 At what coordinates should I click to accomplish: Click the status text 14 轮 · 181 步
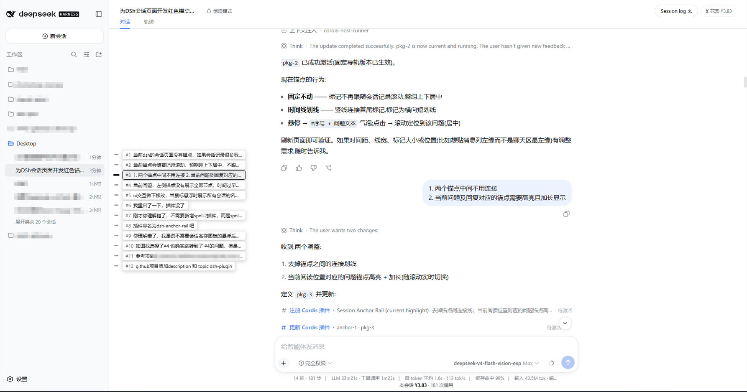coord(307,378)
